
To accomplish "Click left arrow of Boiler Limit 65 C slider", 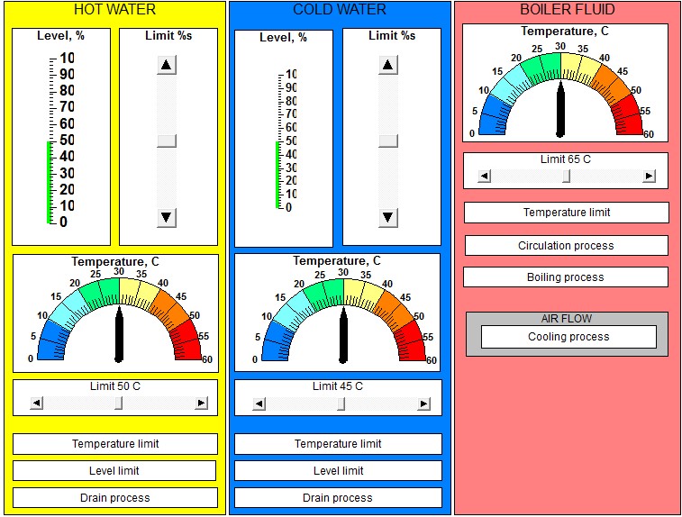I will coord(485,177).
